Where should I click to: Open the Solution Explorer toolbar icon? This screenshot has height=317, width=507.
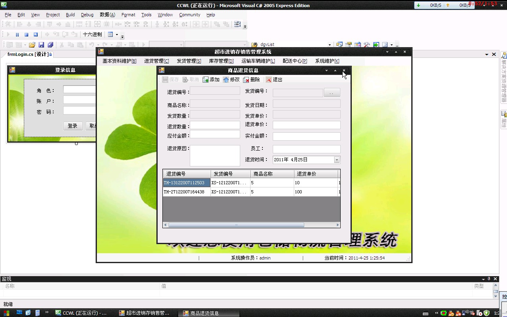click(339, 45)
